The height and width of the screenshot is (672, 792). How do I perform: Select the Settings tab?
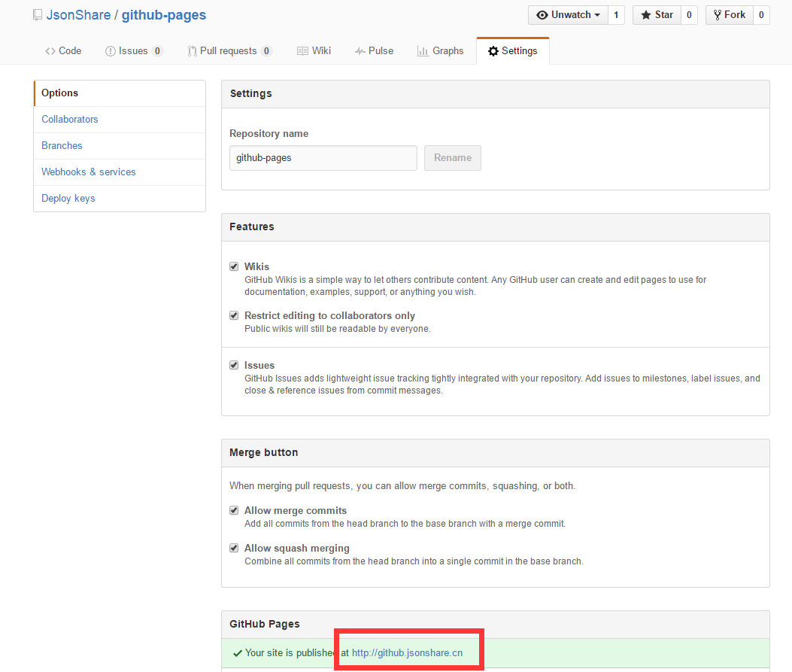pos(513,51)
